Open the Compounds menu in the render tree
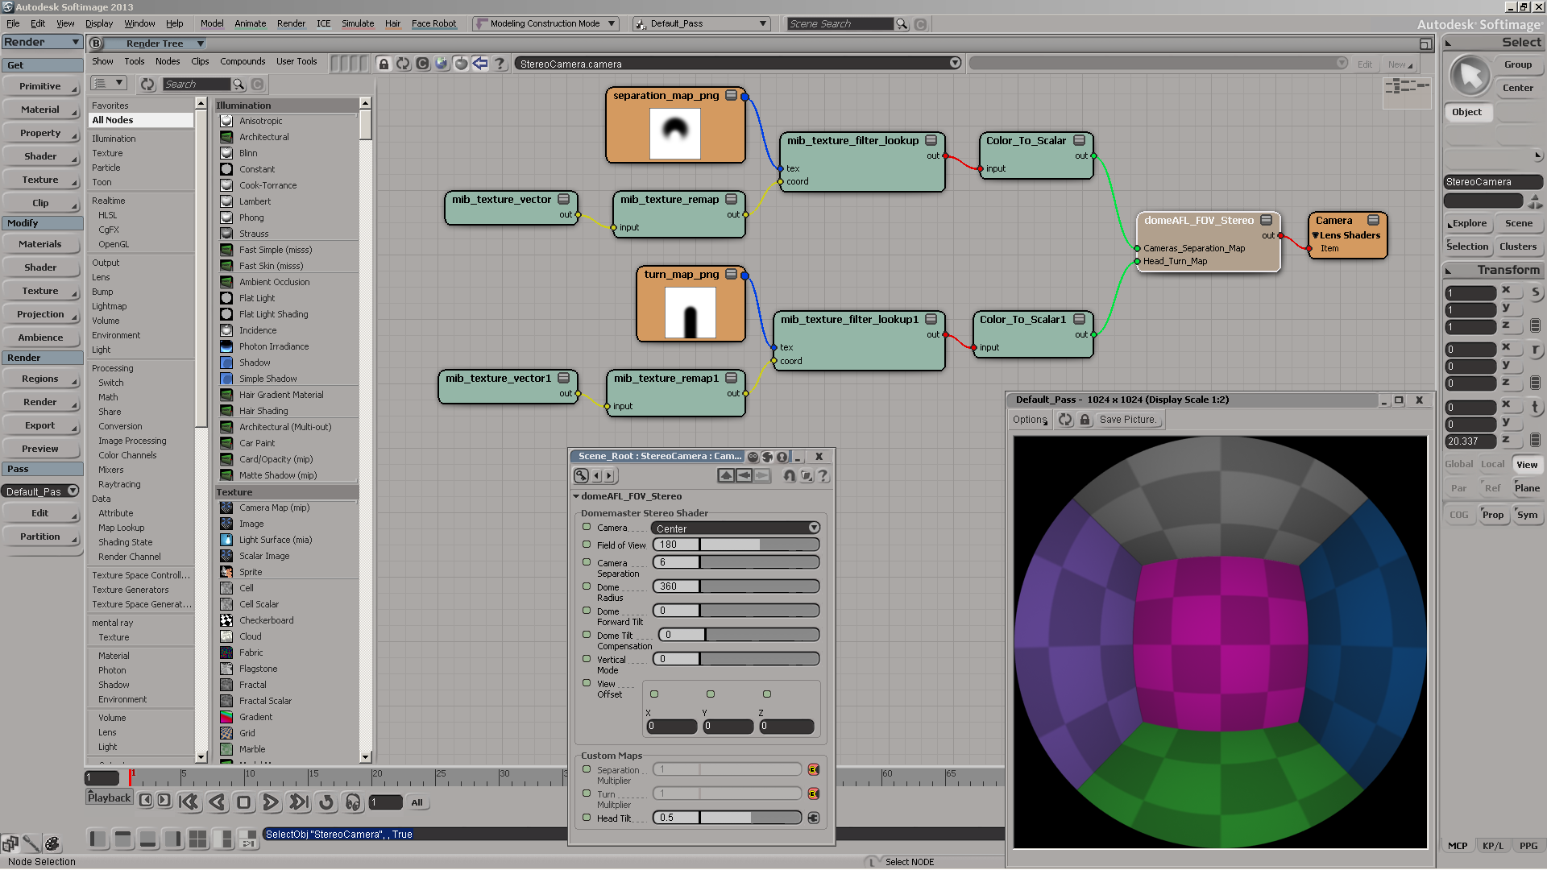This screenshot has height=870, width=1547. pyautogui.click(x=242, y=61)
